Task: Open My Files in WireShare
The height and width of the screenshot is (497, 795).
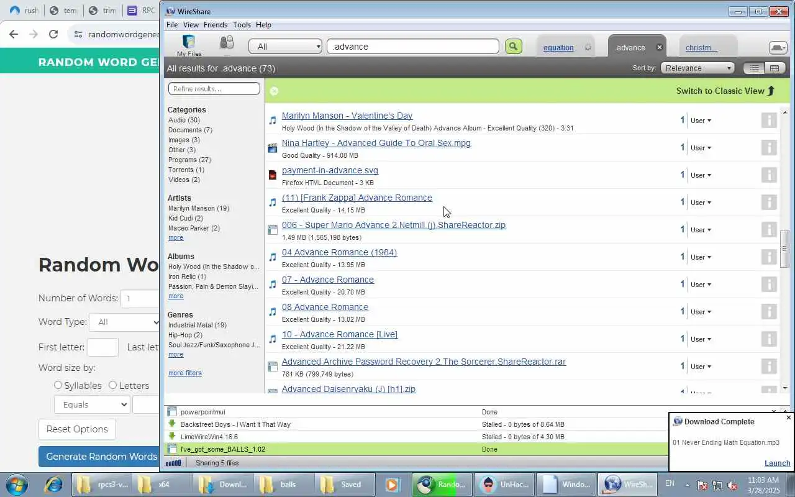Action: click(189, 45)
